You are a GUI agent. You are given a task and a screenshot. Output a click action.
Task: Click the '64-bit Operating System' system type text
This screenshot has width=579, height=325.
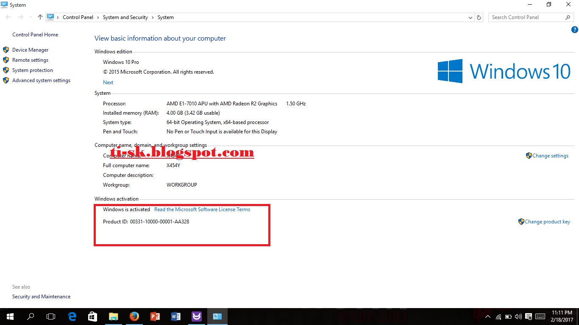pos(217,122)
